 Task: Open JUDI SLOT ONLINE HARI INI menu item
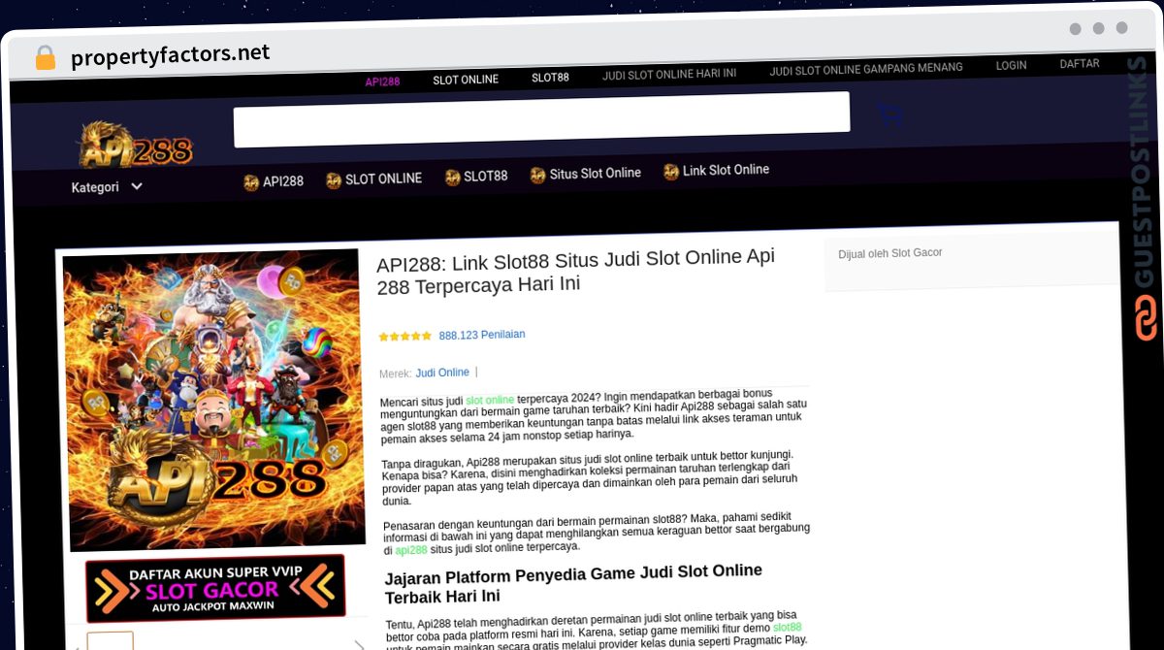point(669,74)
